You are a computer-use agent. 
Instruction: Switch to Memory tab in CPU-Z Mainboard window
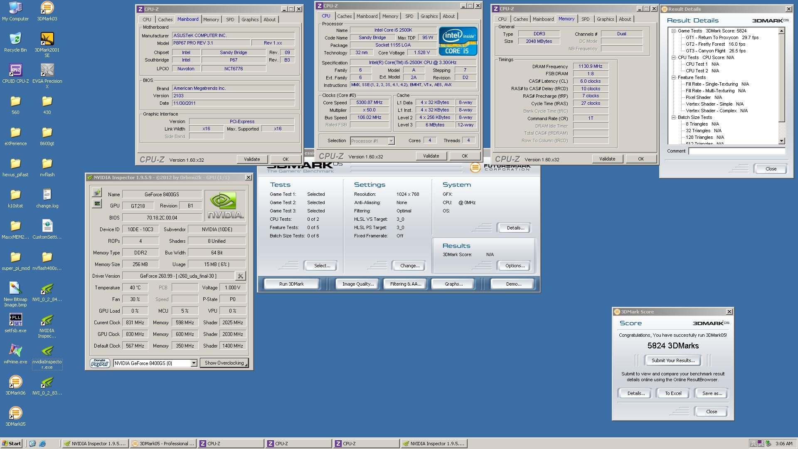pos(211,20)
